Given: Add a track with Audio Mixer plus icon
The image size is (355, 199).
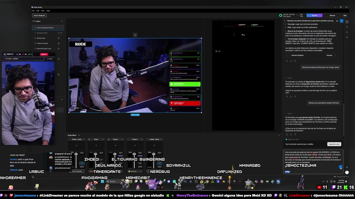Looking at the screenshot, I should click(x=79, y=135).
